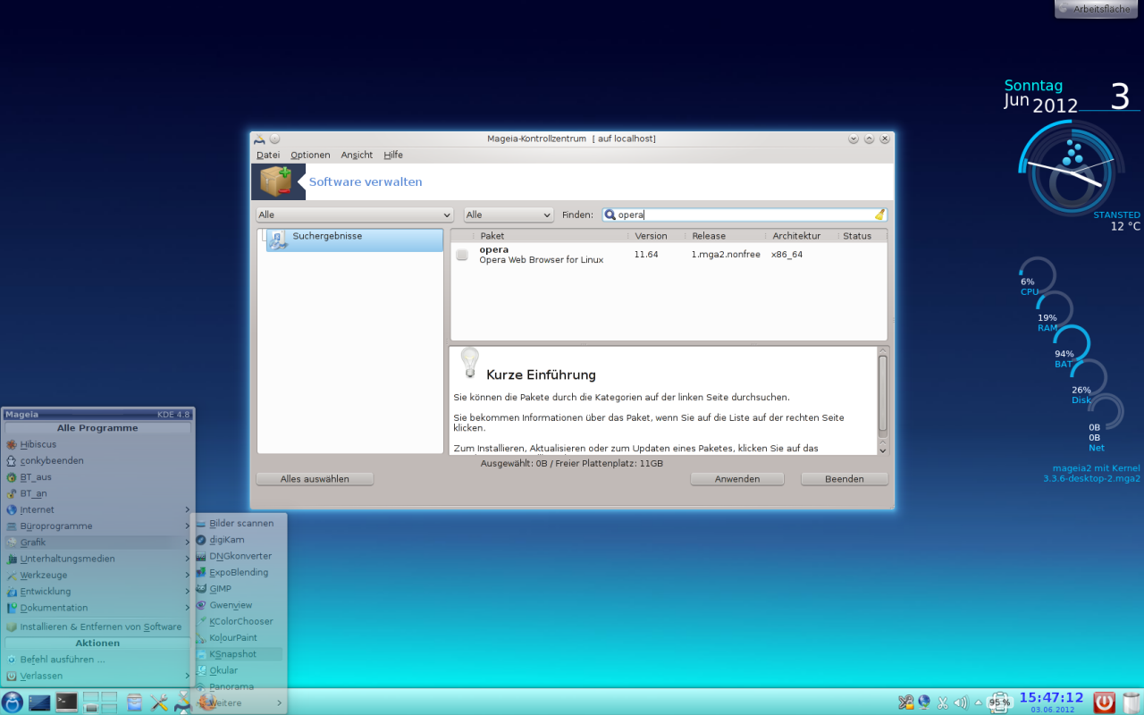This screenshot has width=1144, height=715.
Task: Open the Ansicht menu
Action: pos(357,155)
